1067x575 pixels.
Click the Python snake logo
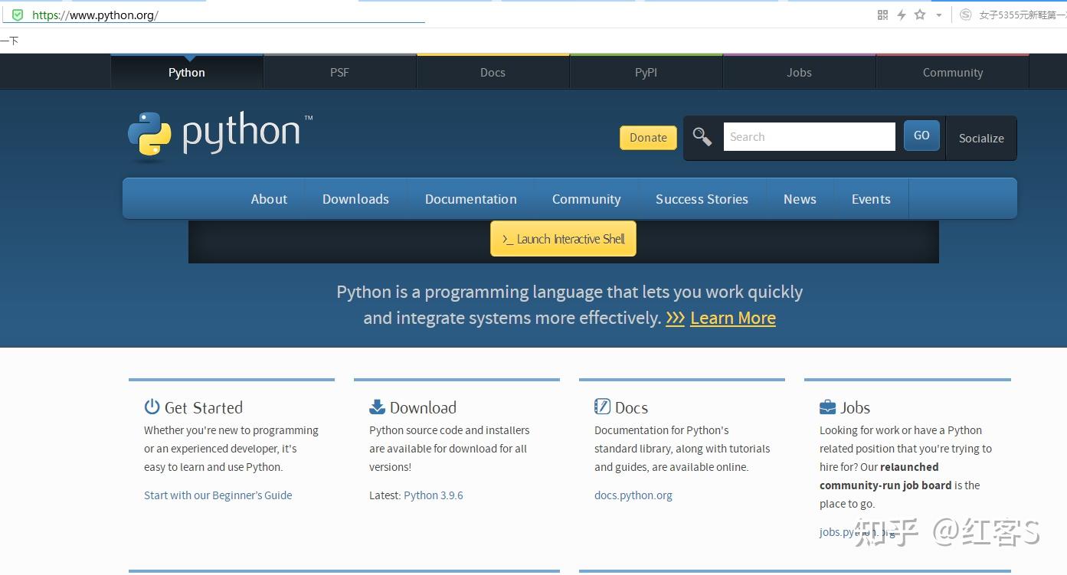[149, 136]
